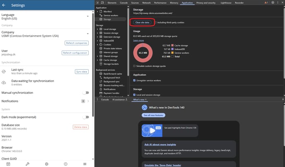Switch to the Network tab
Image resolution: width=285 pixels, height=167 pixels.
(147, 2)
